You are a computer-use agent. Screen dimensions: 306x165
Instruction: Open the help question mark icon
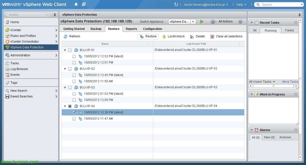[x=240, y=22]
